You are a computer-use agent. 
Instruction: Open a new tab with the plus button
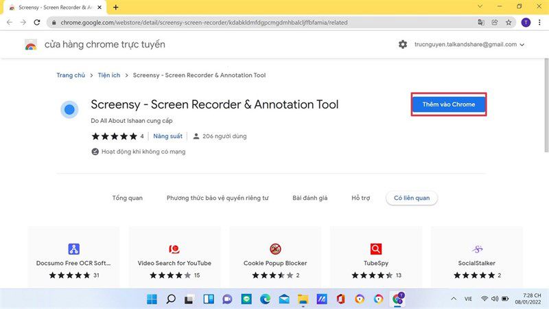pyautogui.click(x=115, y=7)
